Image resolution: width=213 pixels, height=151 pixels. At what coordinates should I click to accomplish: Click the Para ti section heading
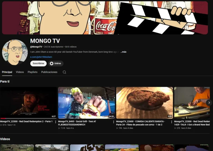click(x=5, y=81)
